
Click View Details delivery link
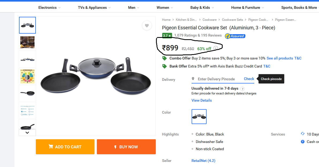click(x=202, y=100)
